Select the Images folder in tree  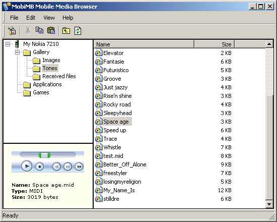pos(51,60)
